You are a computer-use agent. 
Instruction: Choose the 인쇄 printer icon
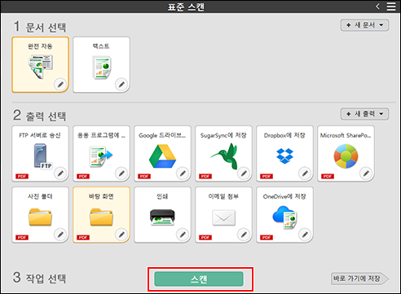[162, 217]
